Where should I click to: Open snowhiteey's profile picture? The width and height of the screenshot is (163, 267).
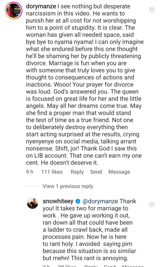33,203
